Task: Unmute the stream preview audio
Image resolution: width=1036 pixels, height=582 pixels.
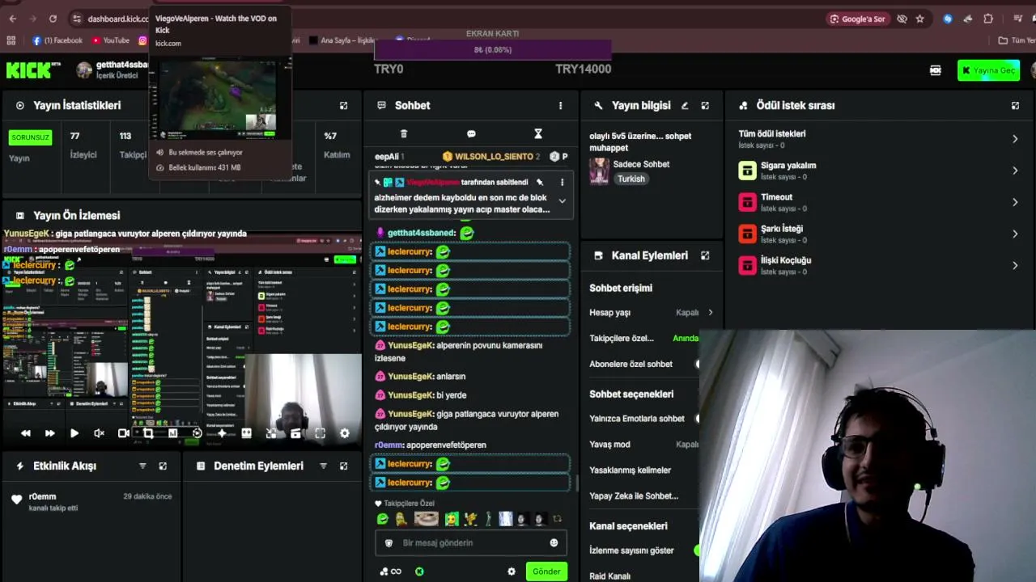Action: coord(99,433)
